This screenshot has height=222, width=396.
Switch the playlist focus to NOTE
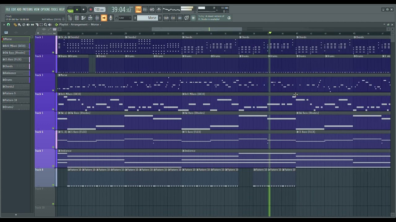pyautogui.click(x=44, y=33)
